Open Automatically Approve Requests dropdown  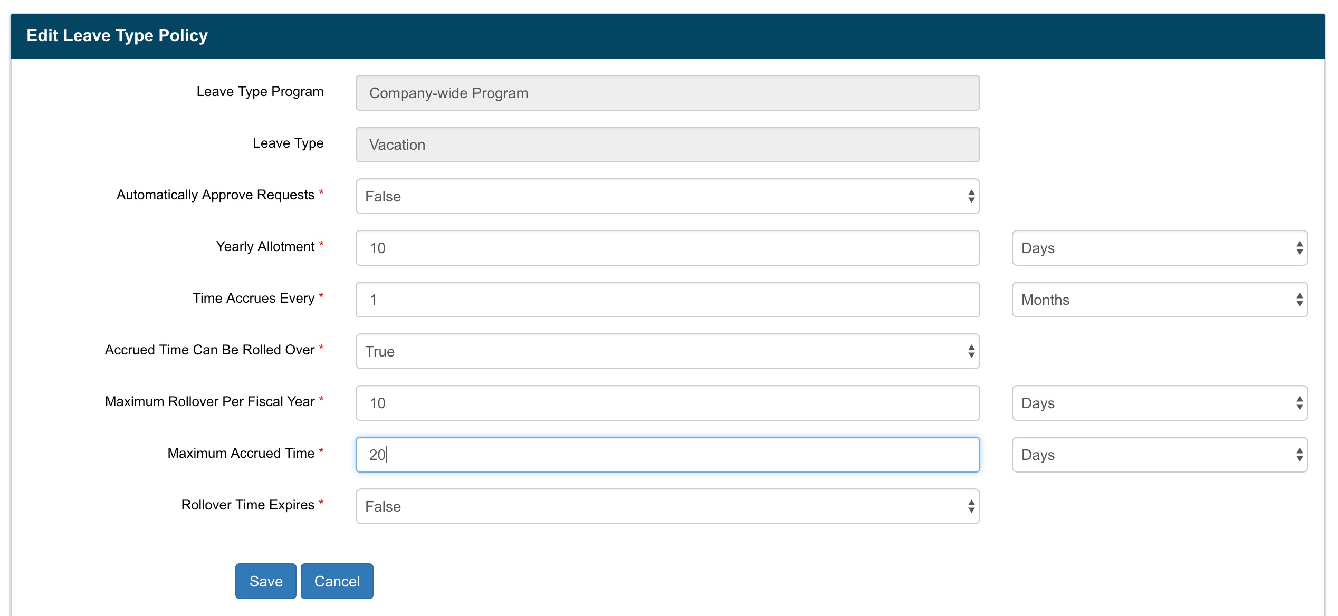pyautogui.click(x=667, y=196)
